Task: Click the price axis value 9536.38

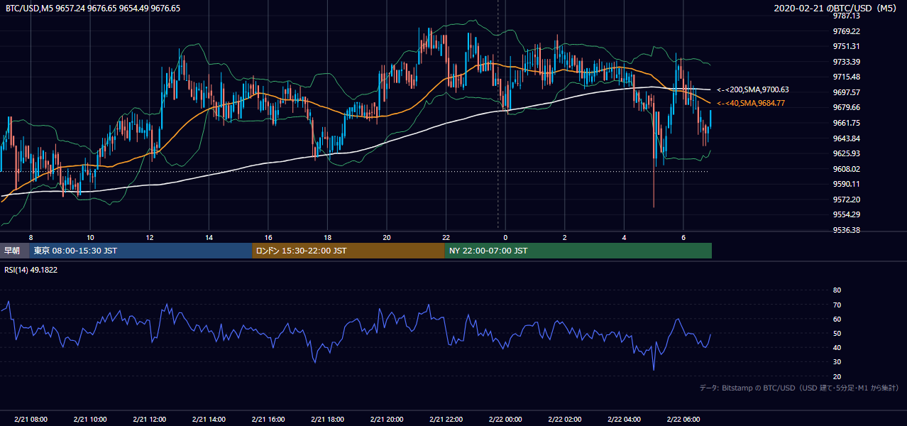Action: pos(847,230)
